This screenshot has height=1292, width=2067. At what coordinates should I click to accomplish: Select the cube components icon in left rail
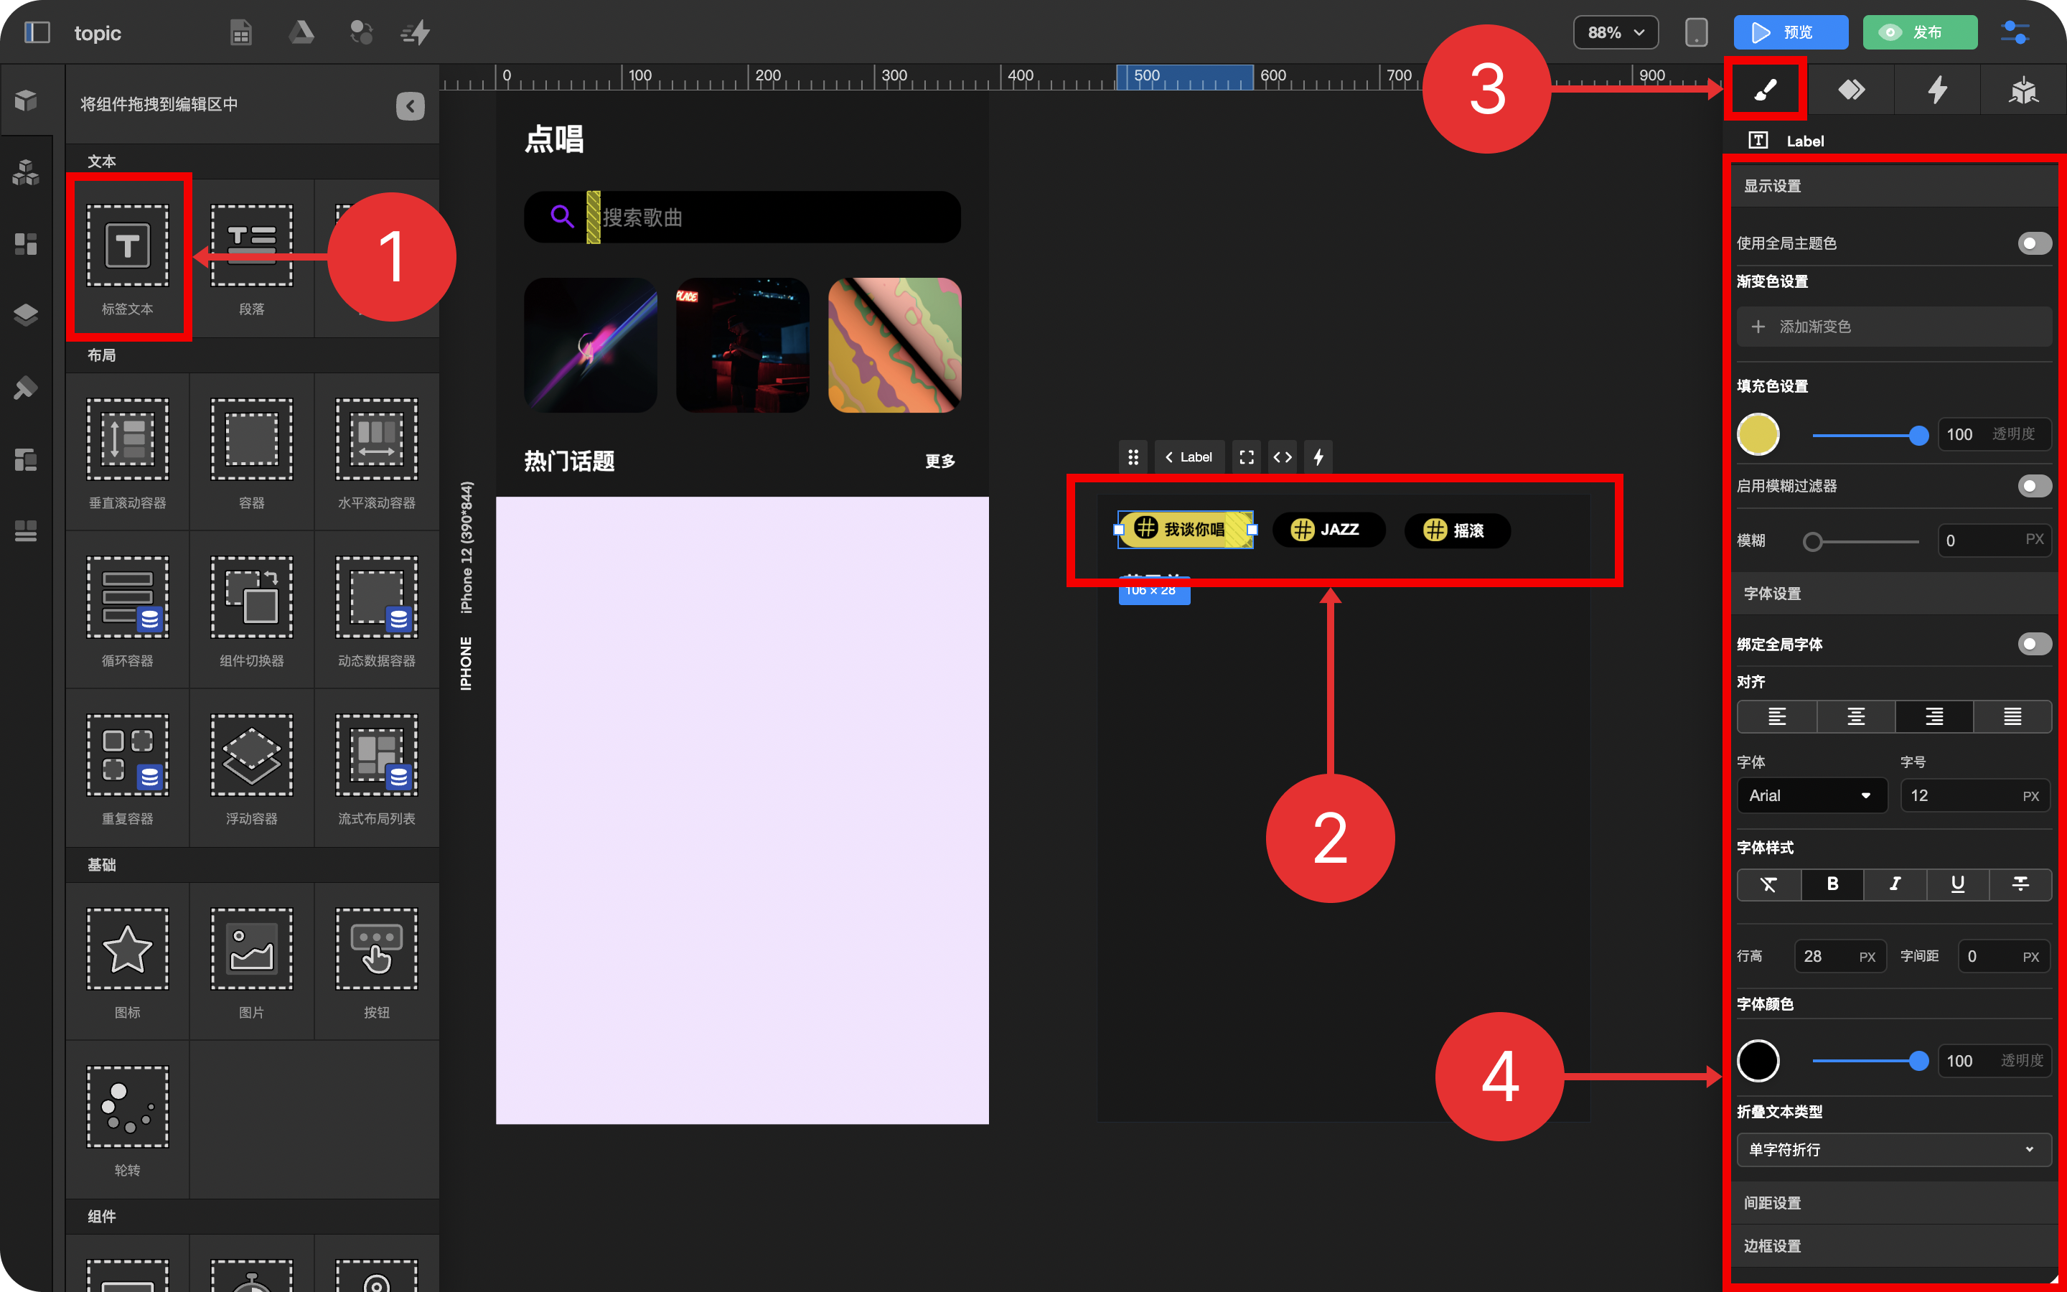26,100
